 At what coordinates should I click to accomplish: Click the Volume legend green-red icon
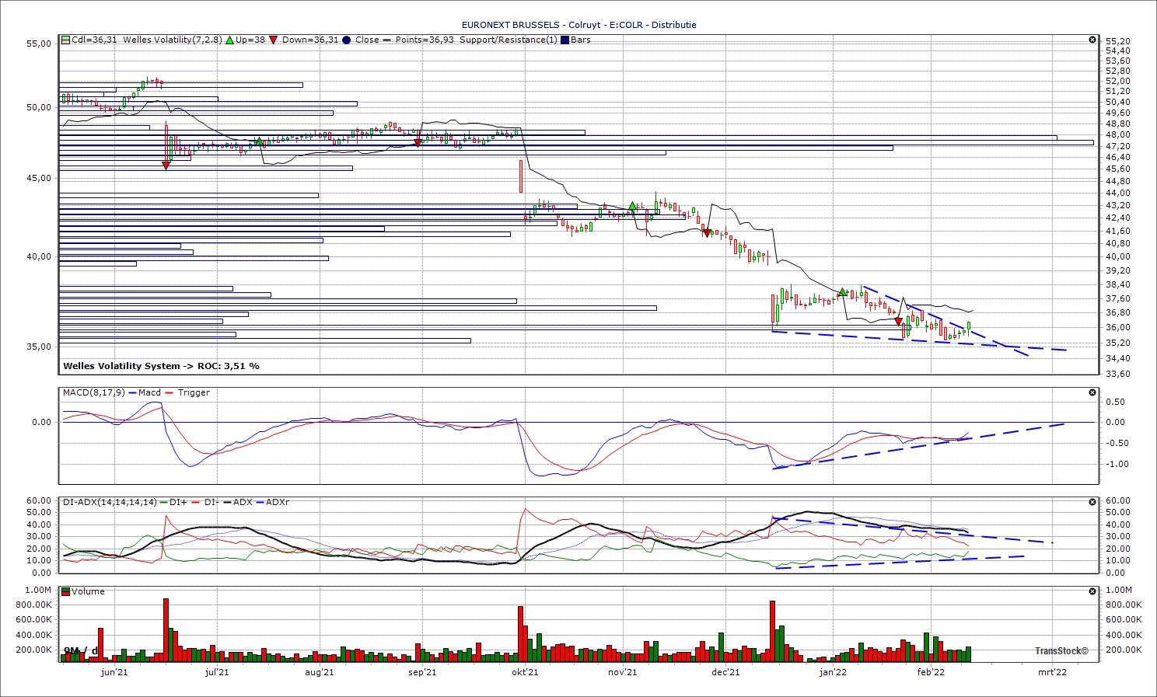pyautogui.click(x=66, y=591)
